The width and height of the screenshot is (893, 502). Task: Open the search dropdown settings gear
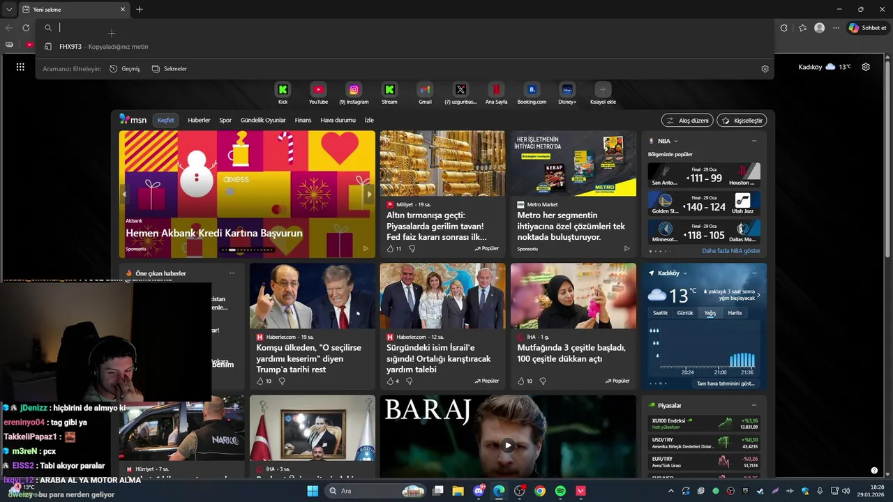[x=765, y=69]
